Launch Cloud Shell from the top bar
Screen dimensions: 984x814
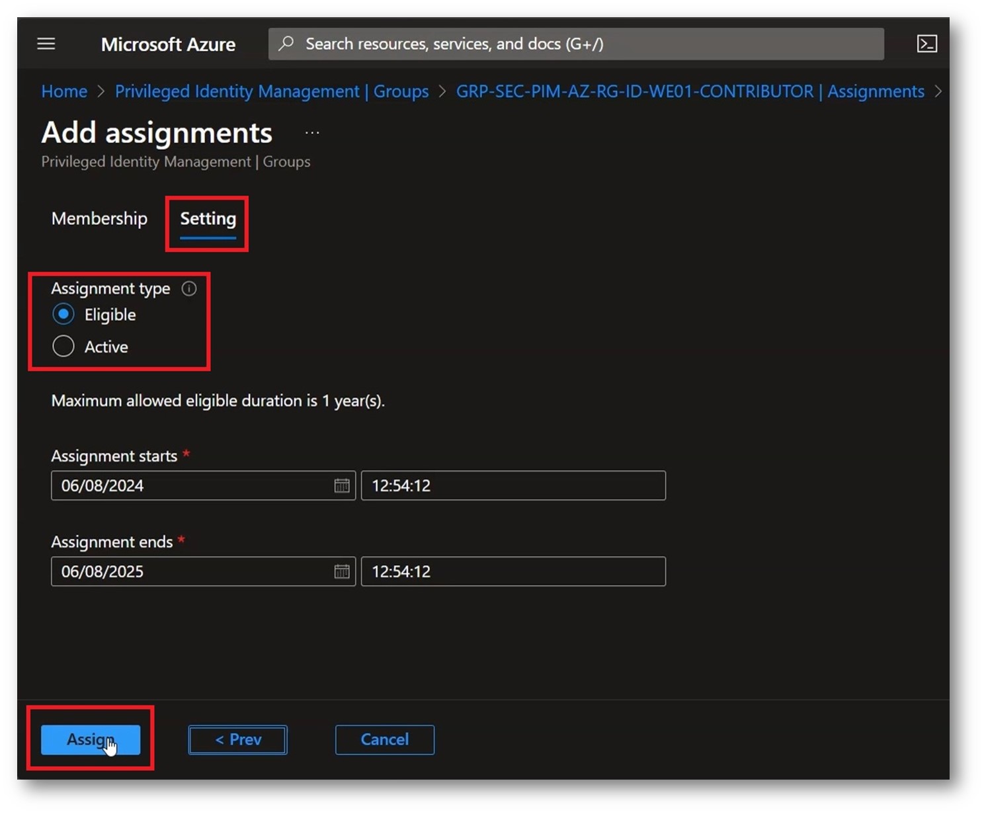point(926,44)
